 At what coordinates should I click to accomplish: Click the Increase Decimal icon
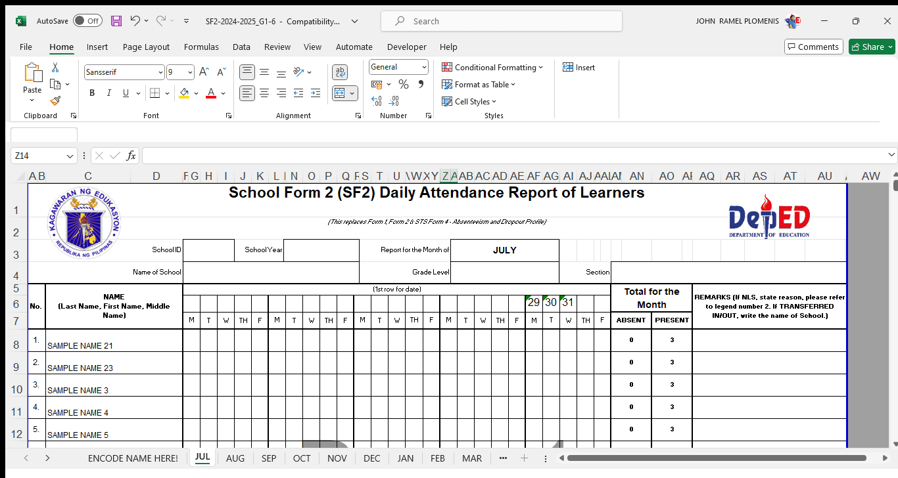click(377, 101)
